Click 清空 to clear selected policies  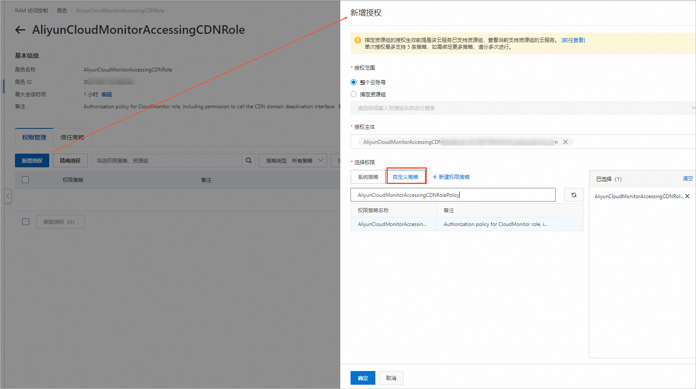[687, 179]
